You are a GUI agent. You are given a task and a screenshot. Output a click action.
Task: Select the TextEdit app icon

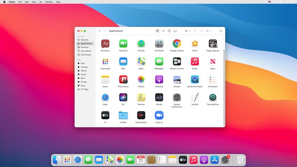[x=195, y=97]
